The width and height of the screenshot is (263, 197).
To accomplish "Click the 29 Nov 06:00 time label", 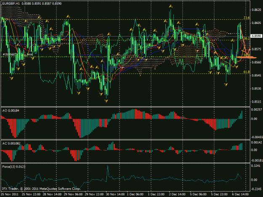I will tap(73, 194).
